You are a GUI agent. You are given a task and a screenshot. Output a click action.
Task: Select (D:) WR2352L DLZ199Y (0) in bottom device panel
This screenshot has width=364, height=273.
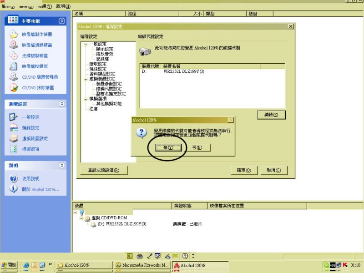pos(122,224)
